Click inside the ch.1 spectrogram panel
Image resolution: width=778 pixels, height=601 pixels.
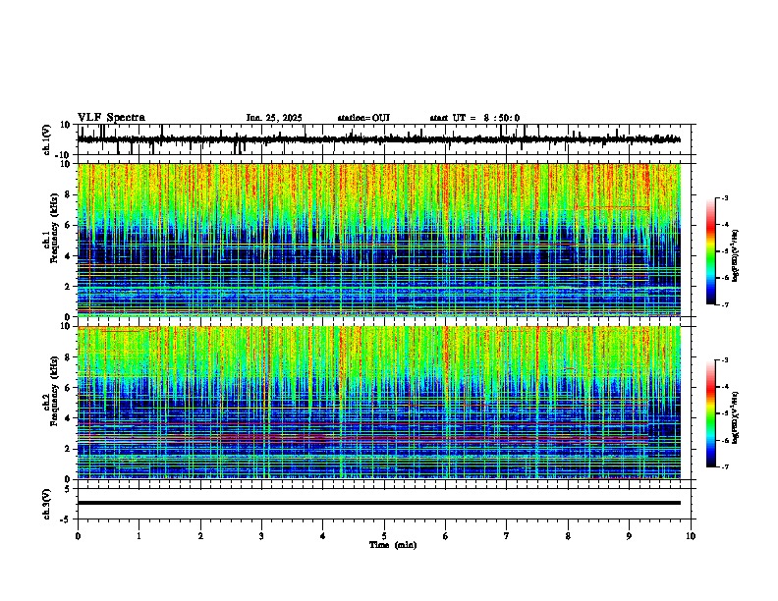point(379,240)
